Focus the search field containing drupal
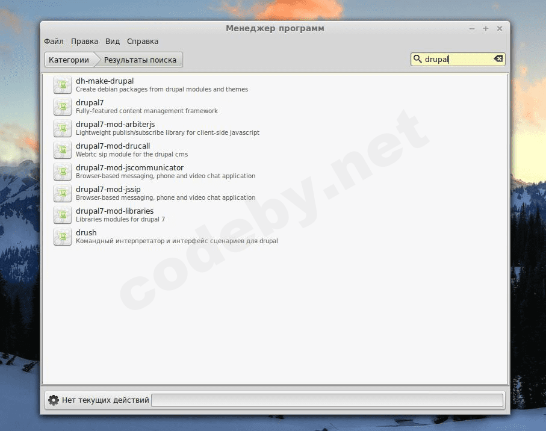The image size is (546, 431). (458, 59)
